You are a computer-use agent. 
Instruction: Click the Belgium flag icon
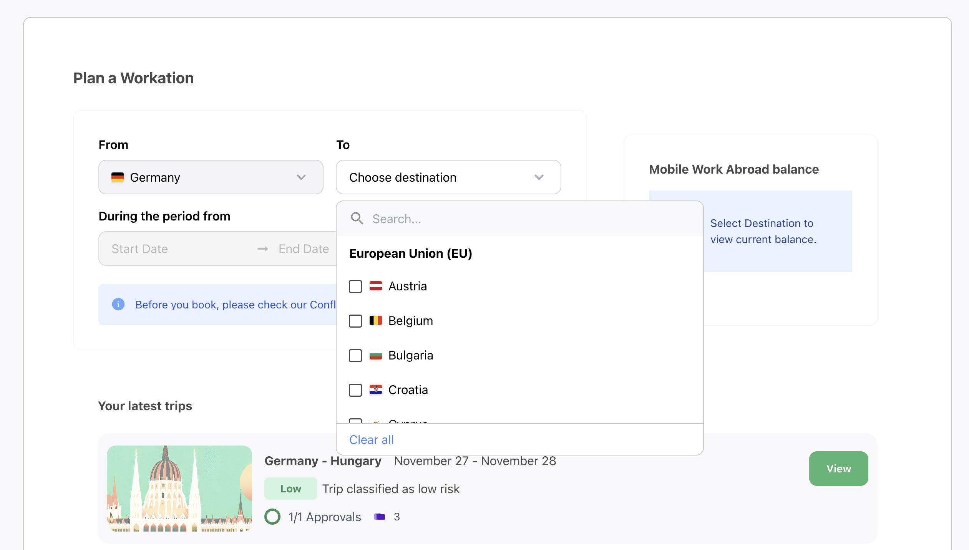tap(375, 320)
